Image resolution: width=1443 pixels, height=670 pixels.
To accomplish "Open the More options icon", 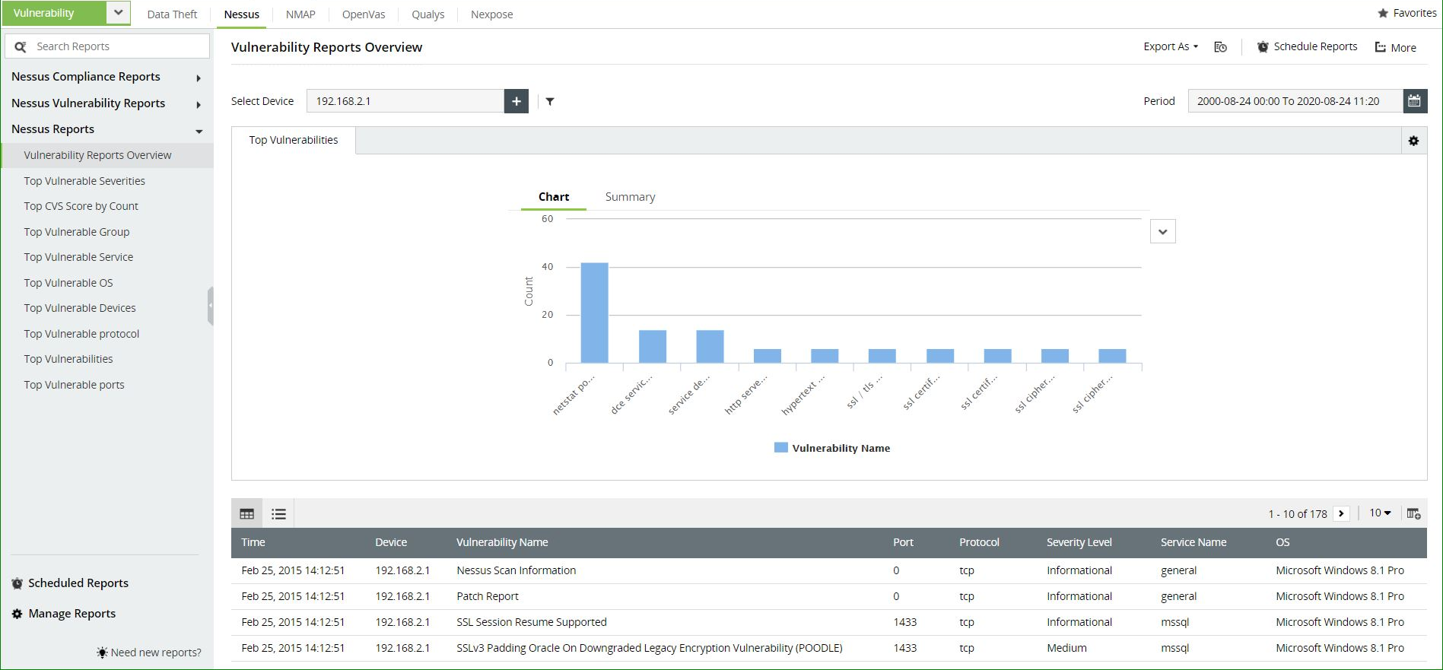I will tap(1381, 47).
